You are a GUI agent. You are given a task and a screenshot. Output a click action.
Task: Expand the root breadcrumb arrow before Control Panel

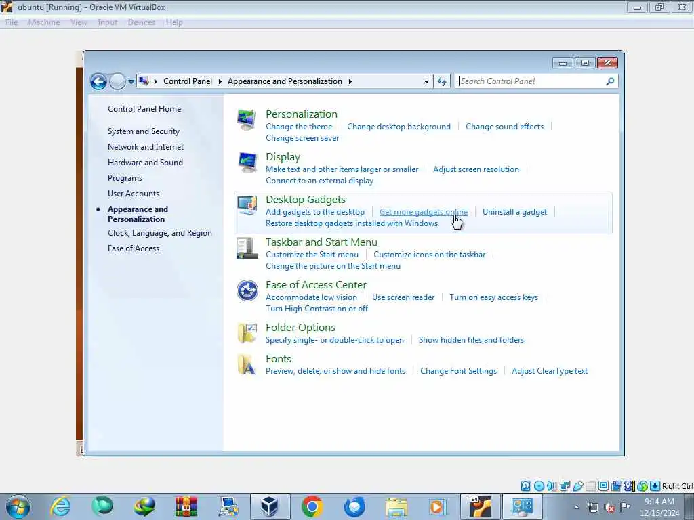pyautogui.click(x=156, y=81)
